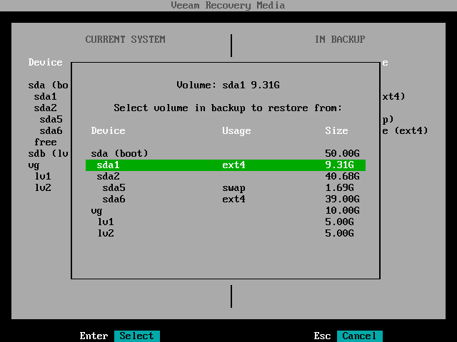The height and width of the screenshot is (342, 457).
Task: Click sda5 in the current system list
Action: point(51,119)
